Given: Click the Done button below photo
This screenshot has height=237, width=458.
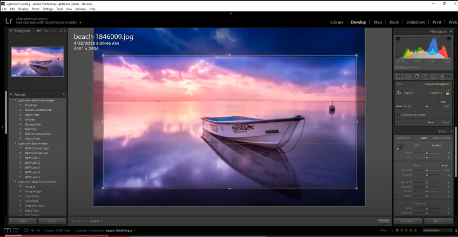Looking at the screenshot, I should pos(383,221).
